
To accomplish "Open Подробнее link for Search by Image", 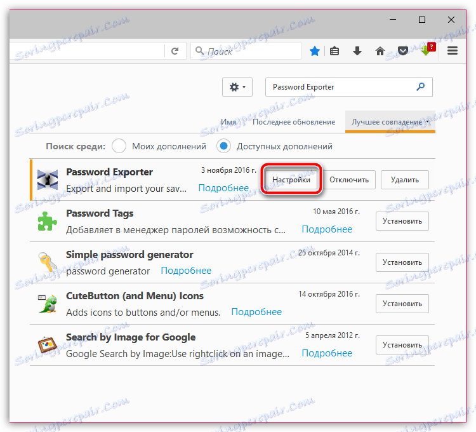I will tap(327, 353).
